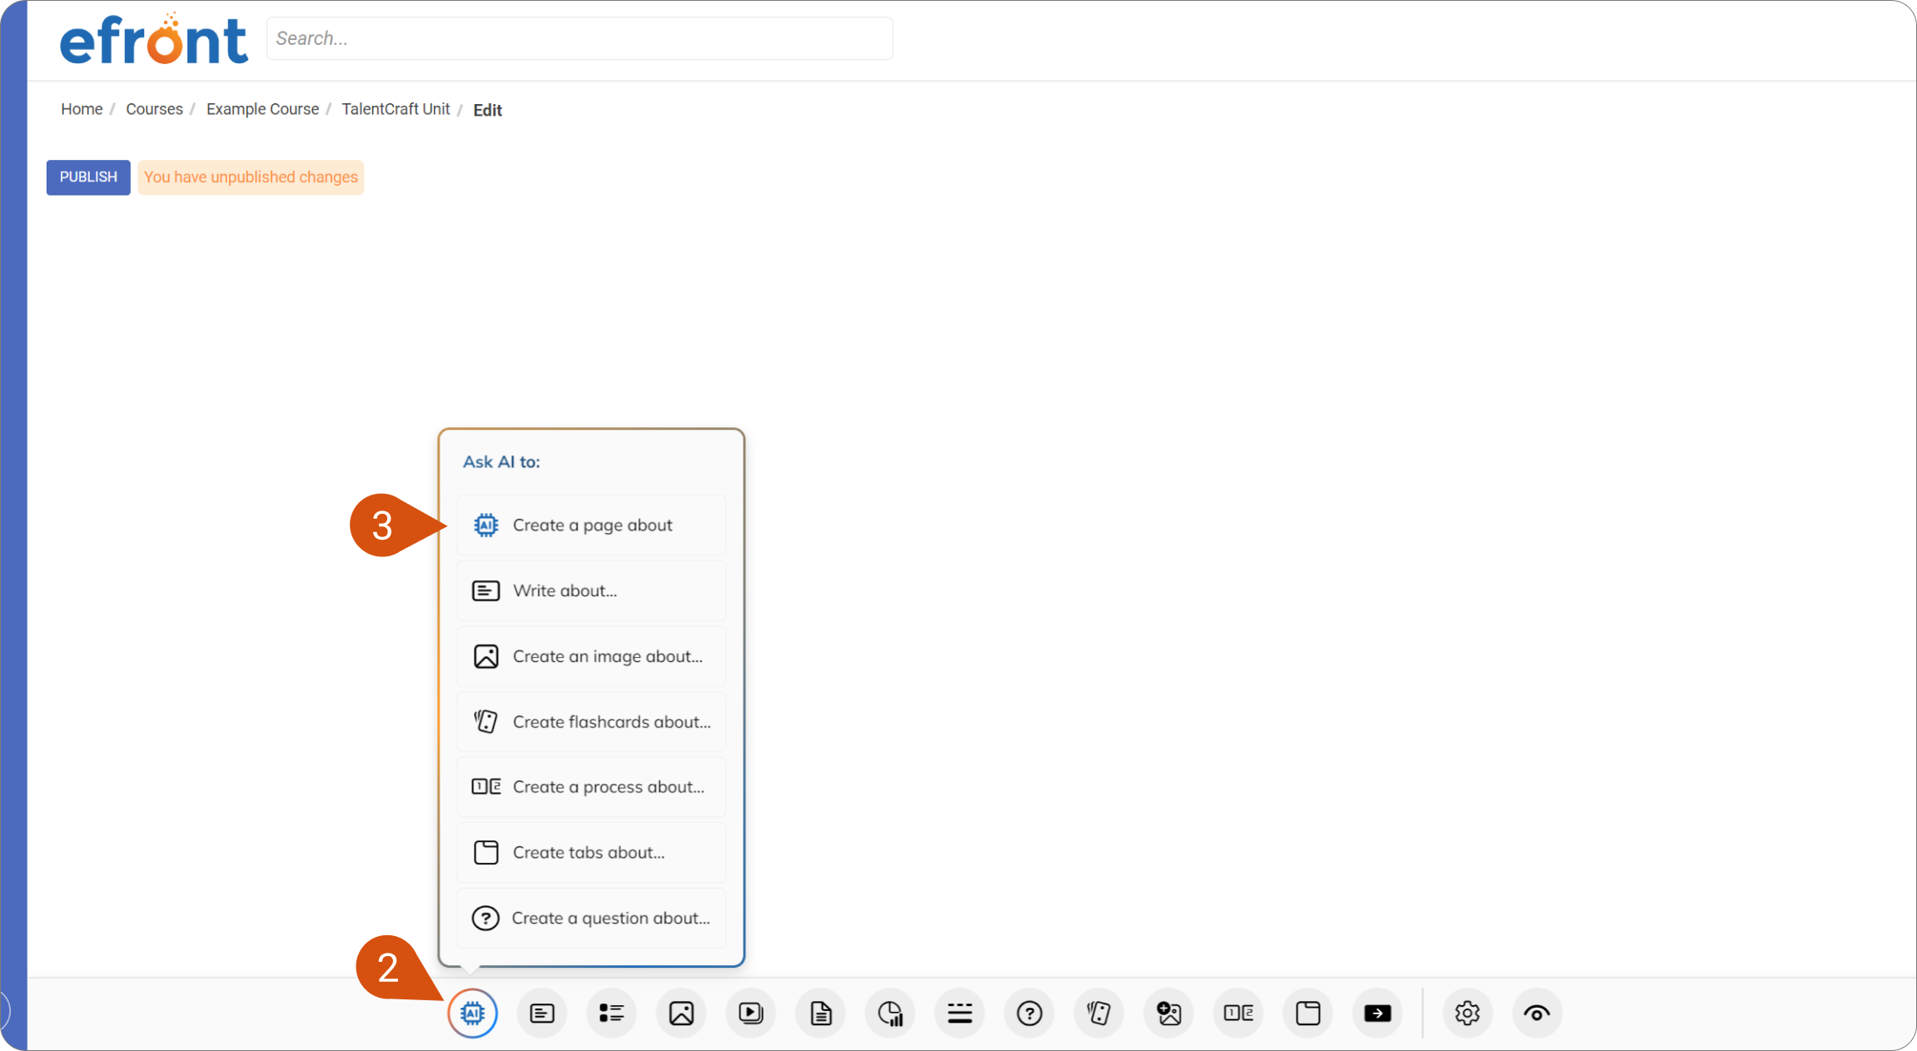This screenshot has height=1051, width=1917.
Task: Choose 'Write about...' AI option
Action: click(591, 591)
